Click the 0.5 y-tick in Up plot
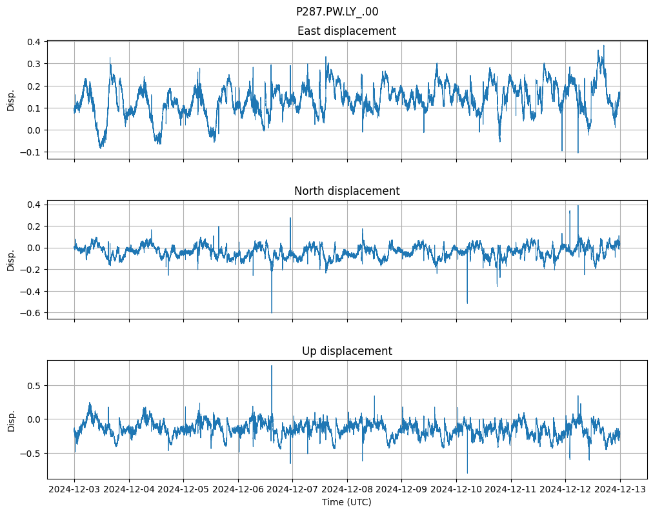653x513 pixels. 33,386
